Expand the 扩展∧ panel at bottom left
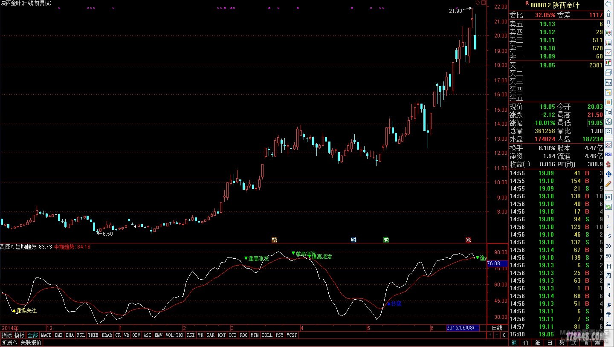The height and width of the screenshot is (347, 614). click(x=9, y=342)
